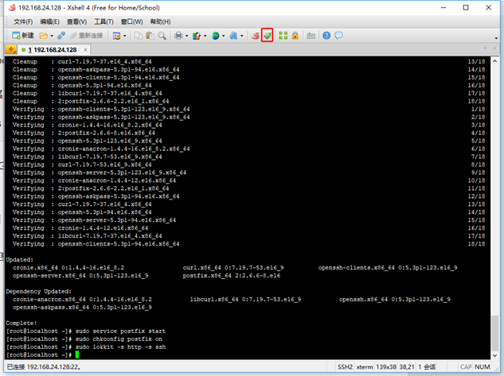
Task: Click the 'Updated:' heading in terminal
Action: tap(20, 259)
